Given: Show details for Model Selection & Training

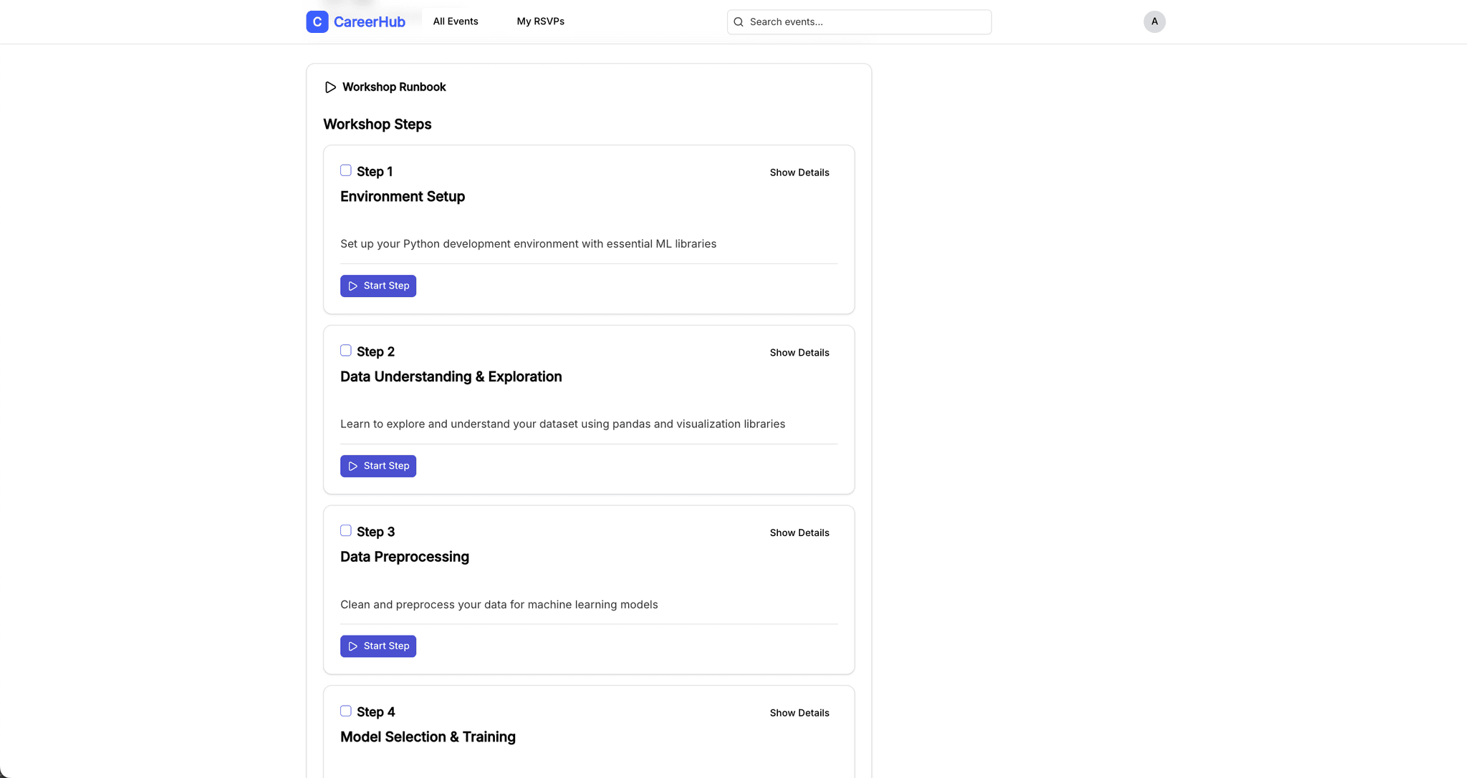Looking at the screenshot, I should pyautogui.click(x=799, y=712).
